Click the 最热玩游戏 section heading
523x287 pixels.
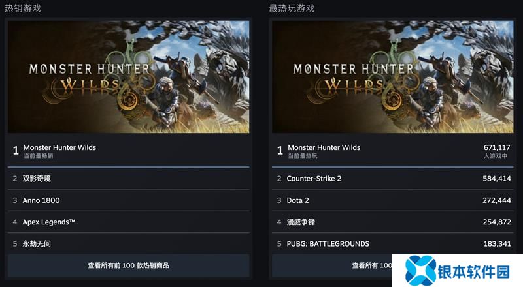[x=292, y=8]
